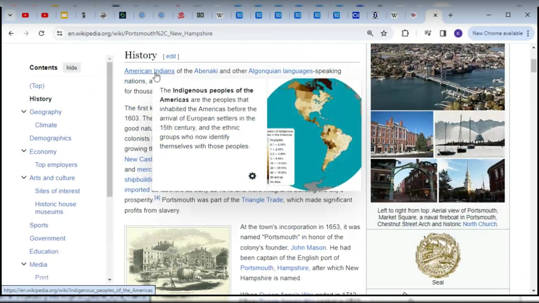Collapse the Economy section chevron
Image resolution: width=539 pixels, height=303 pixels.
[x=24, y=151]
